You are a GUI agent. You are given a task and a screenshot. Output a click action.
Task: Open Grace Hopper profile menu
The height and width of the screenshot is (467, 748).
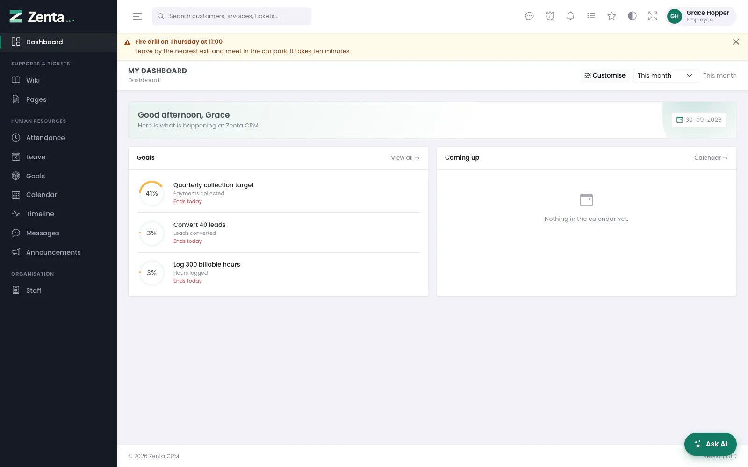click(701, 16)
